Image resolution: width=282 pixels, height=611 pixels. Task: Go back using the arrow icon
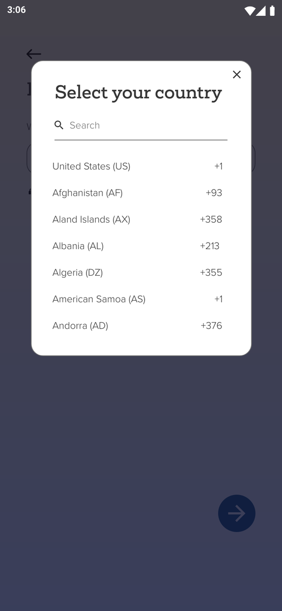tap(34, 54)
